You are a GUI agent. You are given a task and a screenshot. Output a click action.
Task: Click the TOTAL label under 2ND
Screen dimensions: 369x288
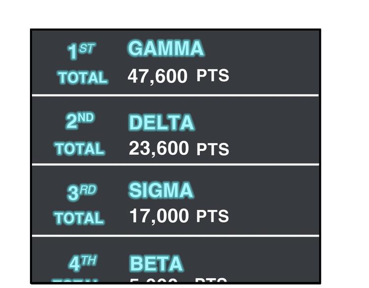click(79, 148)
